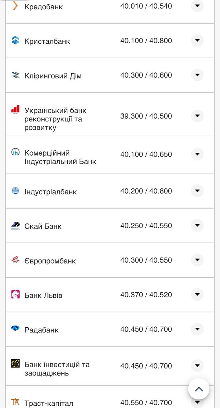Open the Банк Львів bank entry
Image resolution: width=220 pixels, height=408 pixels.
[x=44, y=295]
